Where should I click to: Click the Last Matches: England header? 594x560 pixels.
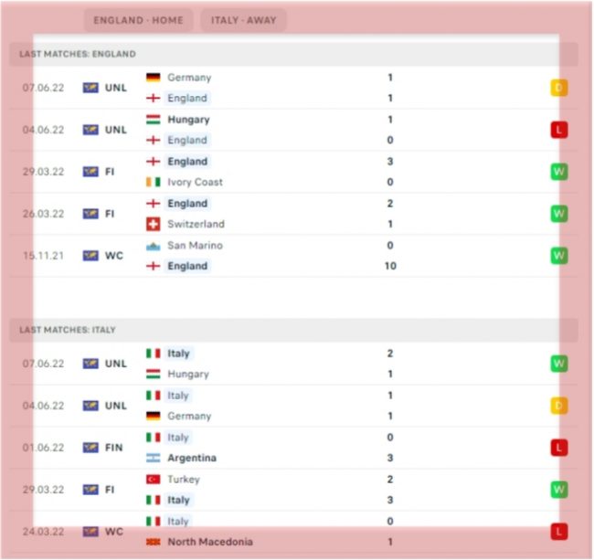click(x=78, y=55)
